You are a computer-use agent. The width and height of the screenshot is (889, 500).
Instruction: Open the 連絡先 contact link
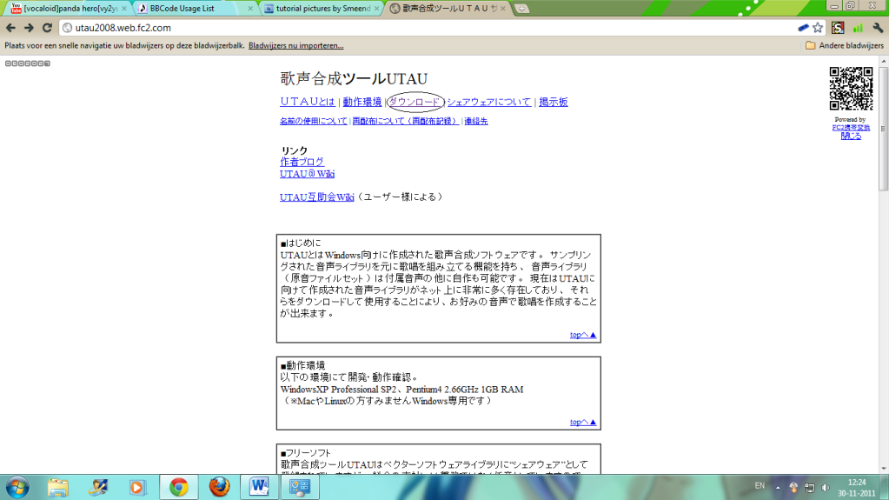click(x=476, y=121)
